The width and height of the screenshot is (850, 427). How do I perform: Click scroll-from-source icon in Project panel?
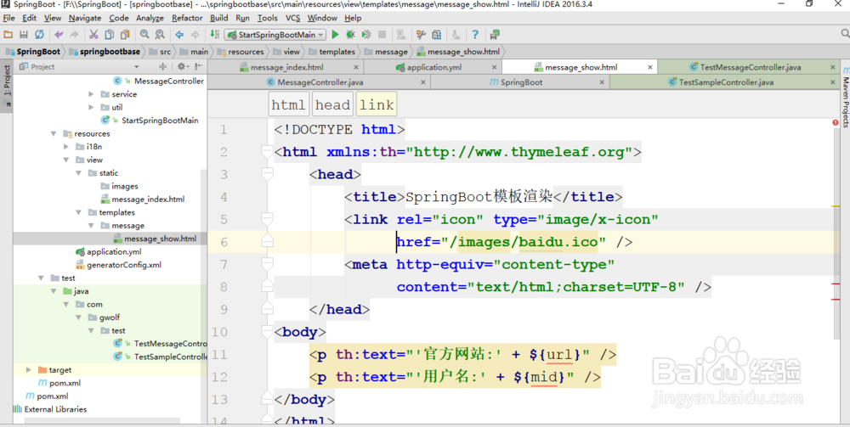pos(162,66)
